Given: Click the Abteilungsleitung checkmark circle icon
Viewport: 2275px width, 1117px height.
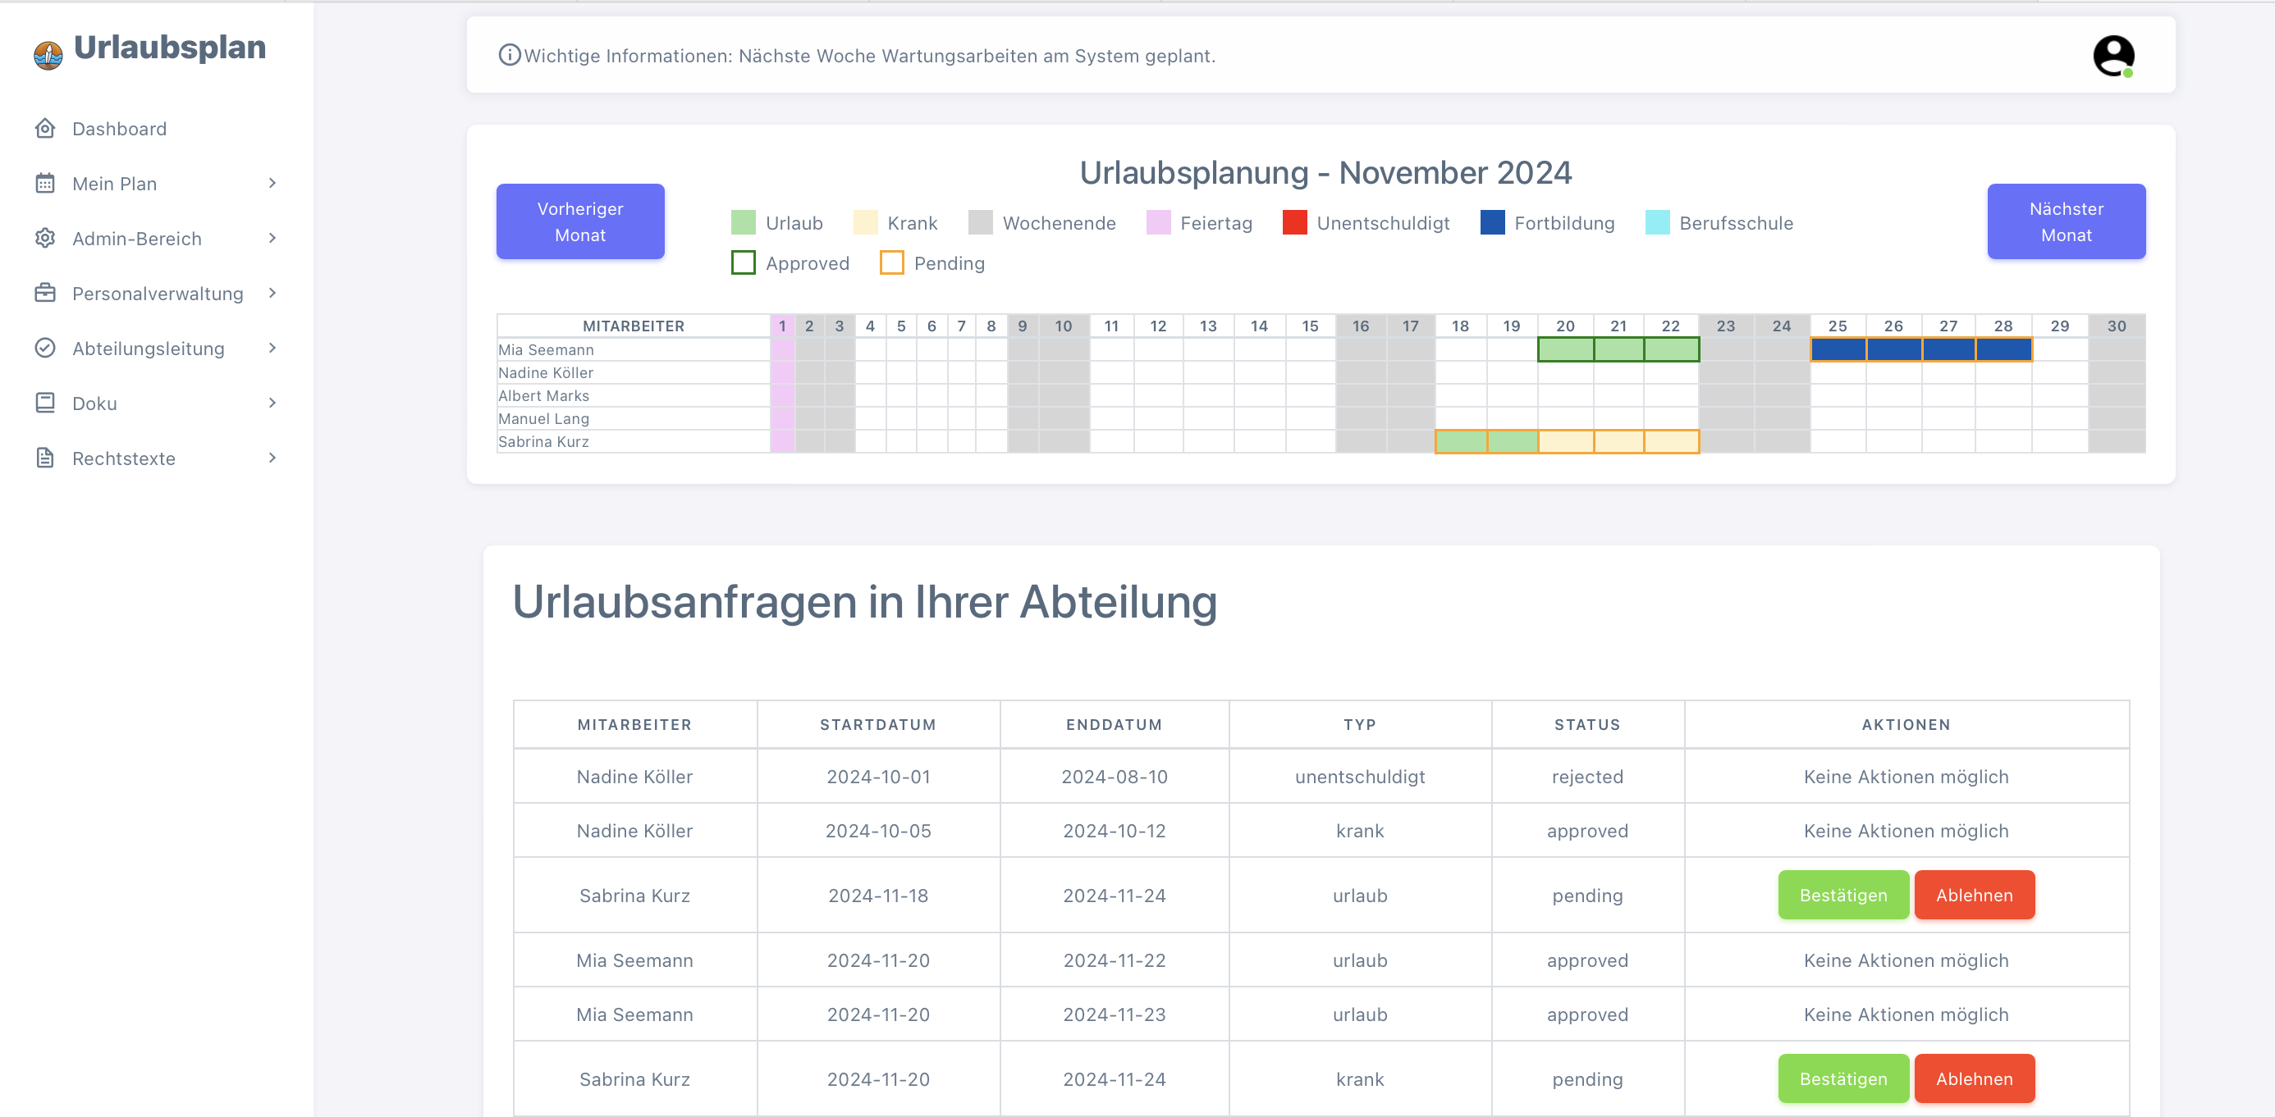Looking at the screenshot, I should tap(45, 349).
